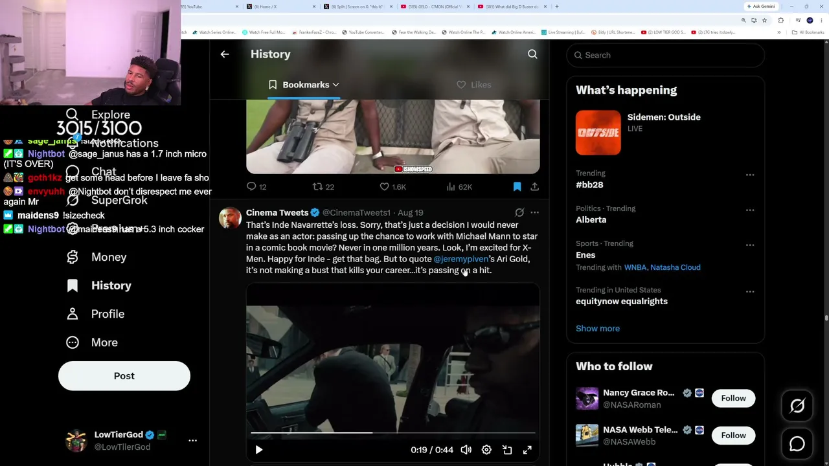This screenshot has width=829, height=466.
Task: Follow Nancy Grace Roman account
Action: (733, 398)
